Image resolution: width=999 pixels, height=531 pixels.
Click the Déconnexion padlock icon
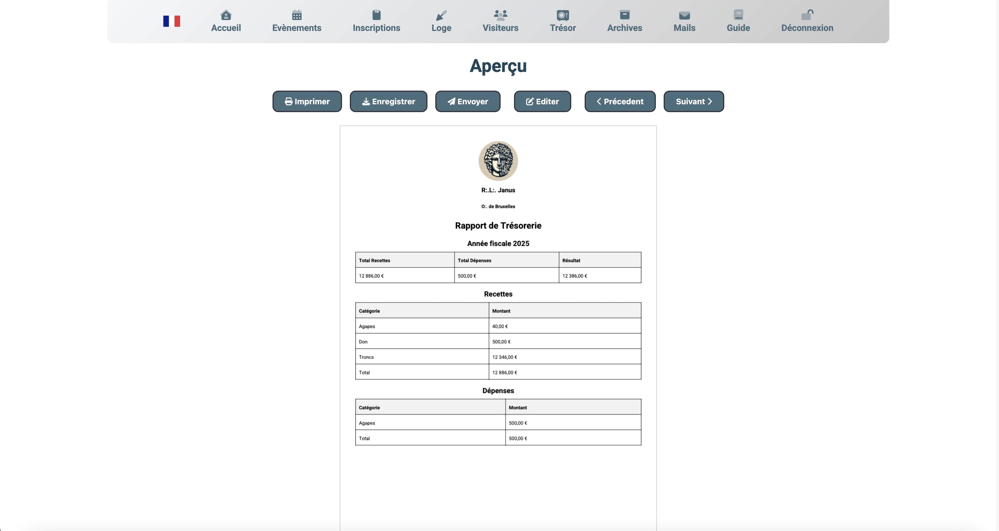pos(807,15)
